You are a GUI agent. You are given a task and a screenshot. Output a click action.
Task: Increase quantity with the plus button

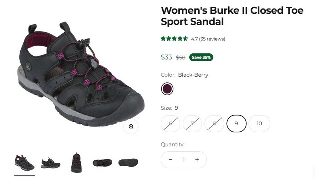[x=197, y=160]
